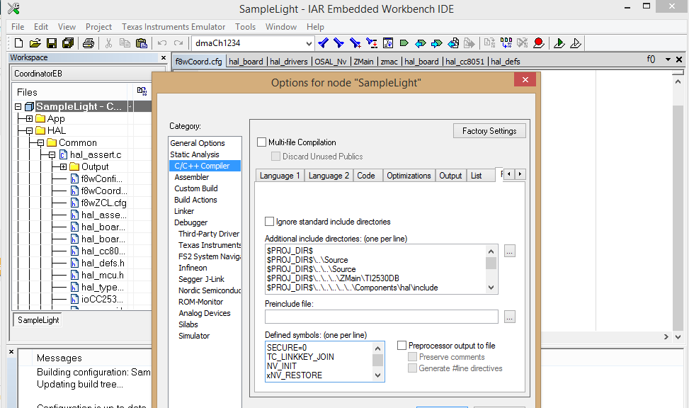Click the Undo arrow icon
This screenshot has height=408, width=689.
[162, 43]
